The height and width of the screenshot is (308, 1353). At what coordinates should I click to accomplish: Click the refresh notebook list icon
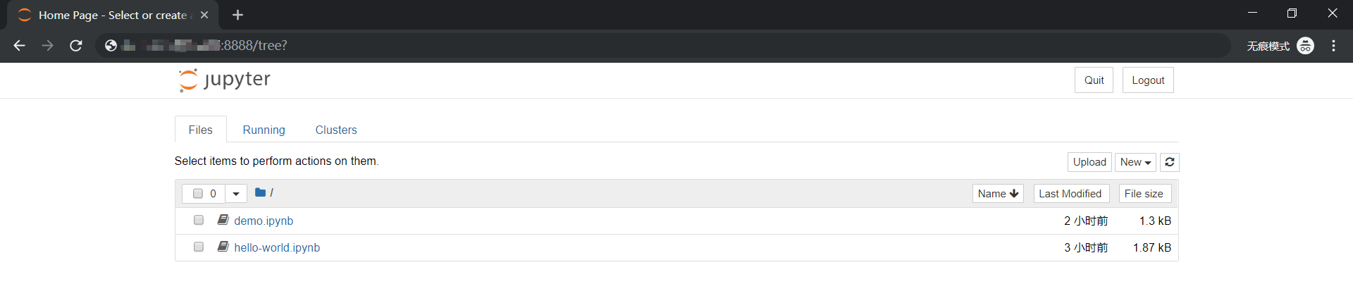pyautogui.click(x=1170, y=162)
